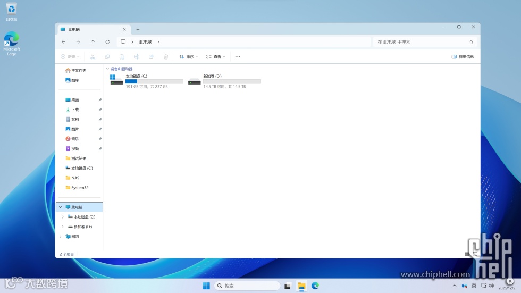The height and width of the screenshot is (293, 521).
Task: Expand the 本地磁盘 (C:) tree node
Action: [x=63, y=217]
